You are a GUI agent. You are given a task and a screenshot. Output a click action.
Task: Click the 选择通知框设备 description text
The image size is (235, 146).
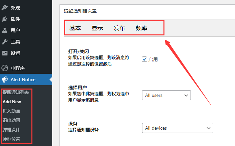coord(83,130)
